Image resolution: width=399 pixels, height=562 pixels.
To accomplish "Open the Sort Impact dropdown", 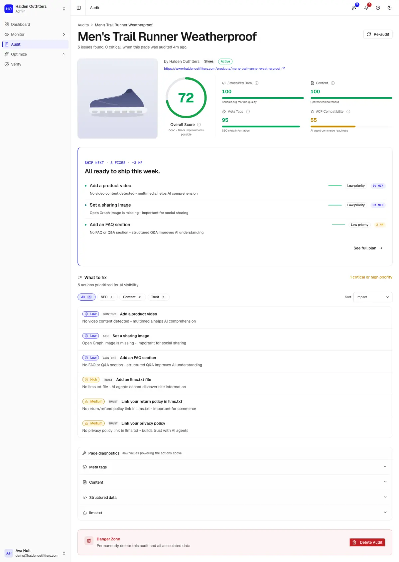I will pyautogui.click(x=373, y=297).
